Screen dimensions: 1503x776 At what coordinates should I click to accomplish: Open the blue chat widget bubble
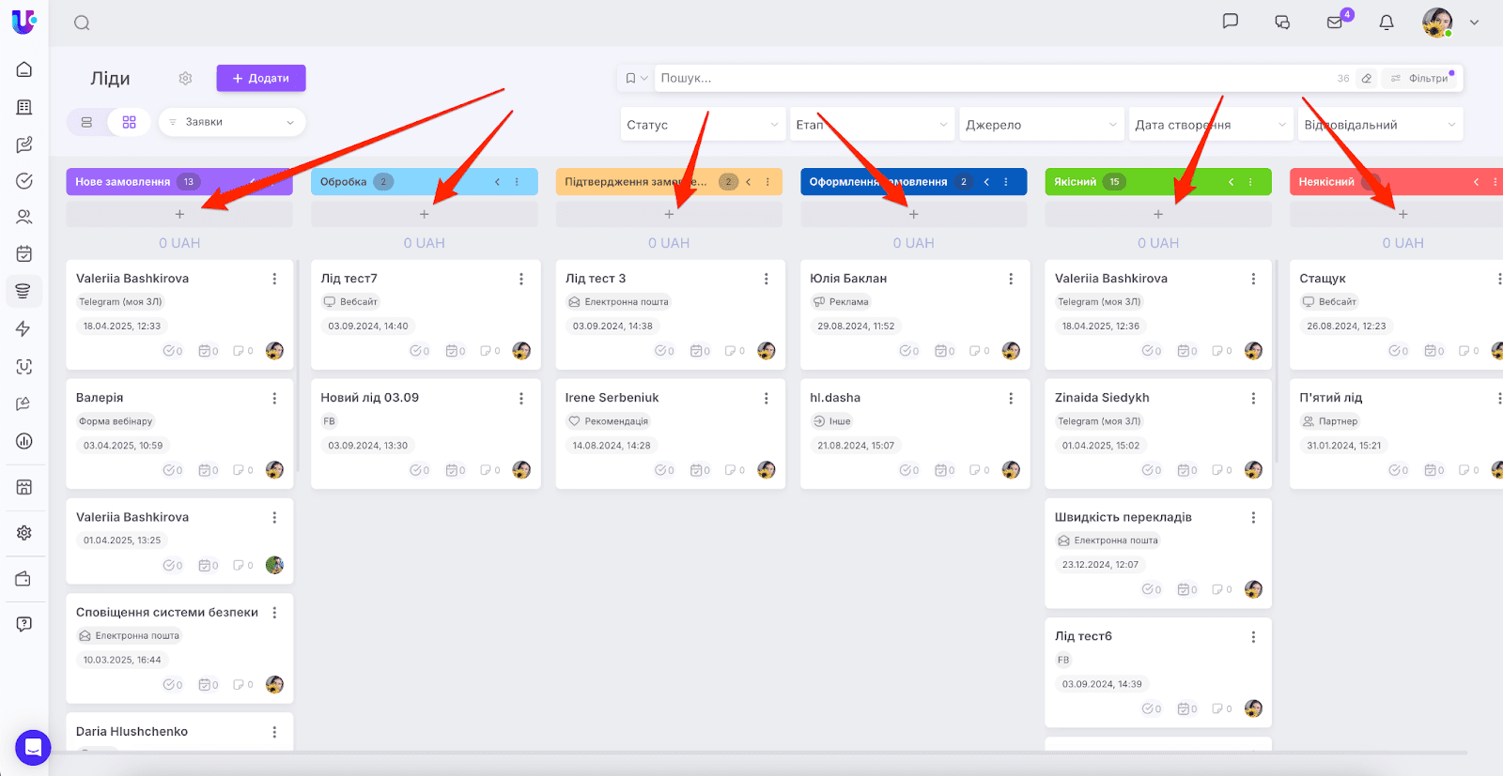click(x=33, y=748)
